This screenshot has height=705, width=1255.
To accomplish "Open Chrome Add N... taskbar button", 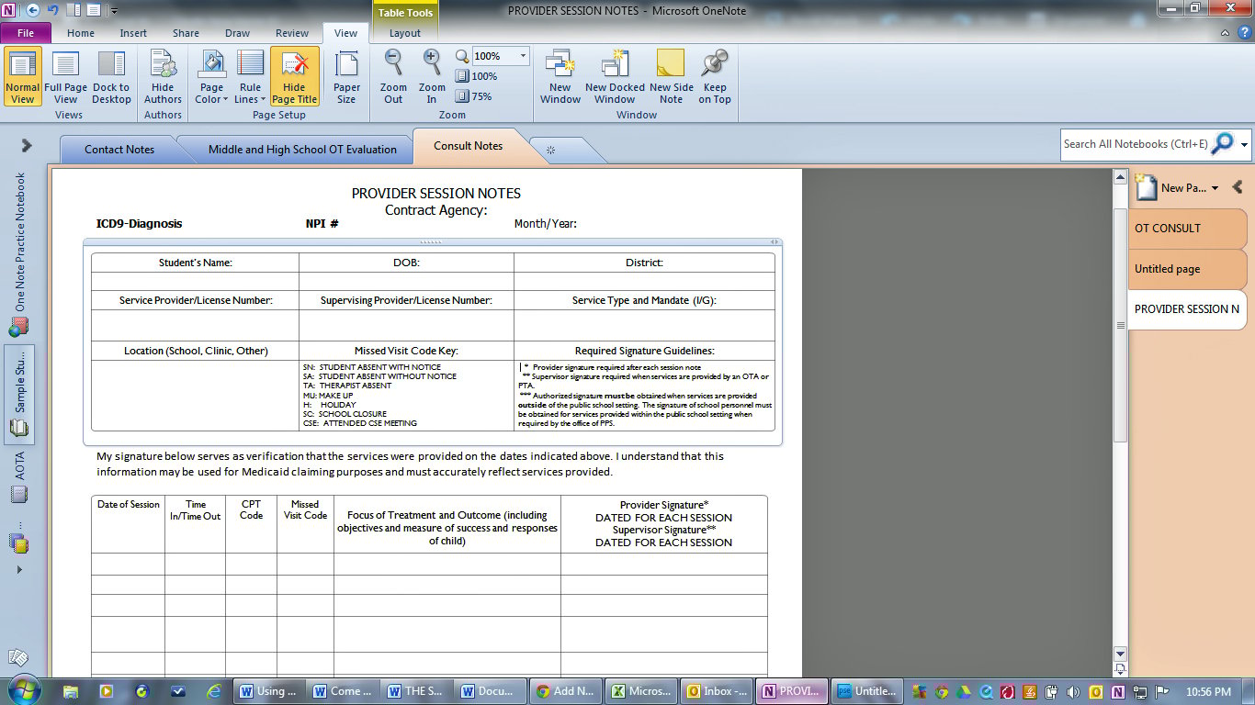I will tap(568, 691).
